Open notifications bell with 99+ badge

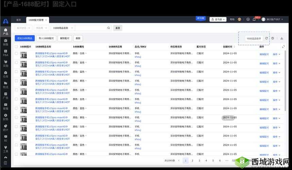(x=254, y=19)
